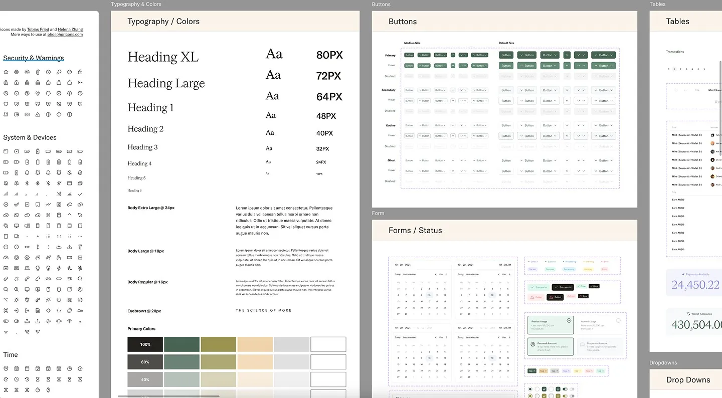
Task: Click Last selection in the bottom-right calendar
Action: [x=472, y=337]
